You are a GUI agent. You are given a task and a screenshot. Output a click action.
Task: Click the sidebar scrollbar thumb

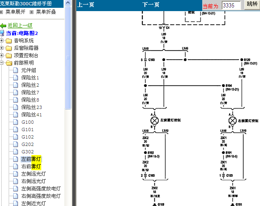point(68,58)
